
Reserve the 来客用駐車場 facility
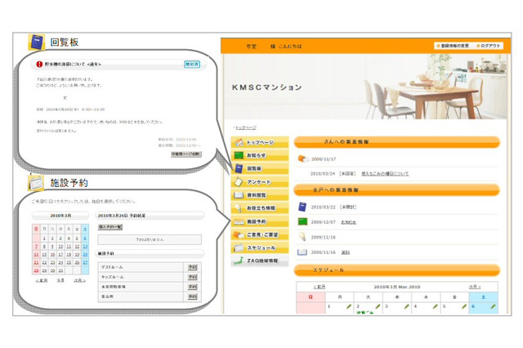pyautogui.click(x=192, y=287)
